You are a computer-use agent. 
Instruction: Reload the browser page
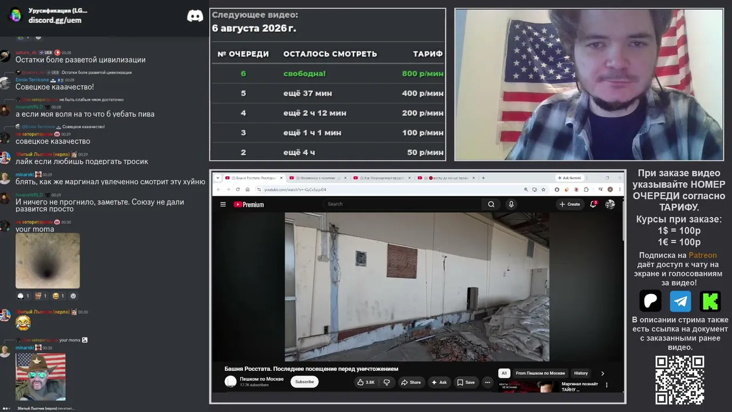(x=237, y=189)
